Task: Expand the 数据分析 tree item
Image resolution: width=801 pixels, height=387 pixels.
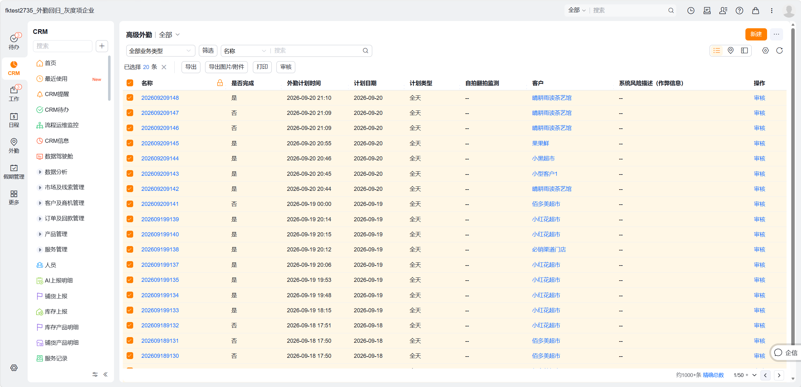Action: (x=40, y=172)
